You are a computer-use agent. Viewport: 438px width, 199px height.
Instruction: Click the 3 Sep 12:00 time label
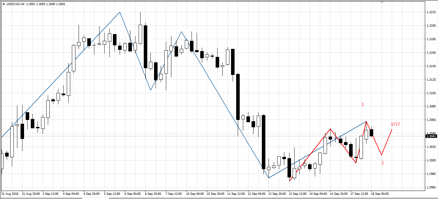51,194
